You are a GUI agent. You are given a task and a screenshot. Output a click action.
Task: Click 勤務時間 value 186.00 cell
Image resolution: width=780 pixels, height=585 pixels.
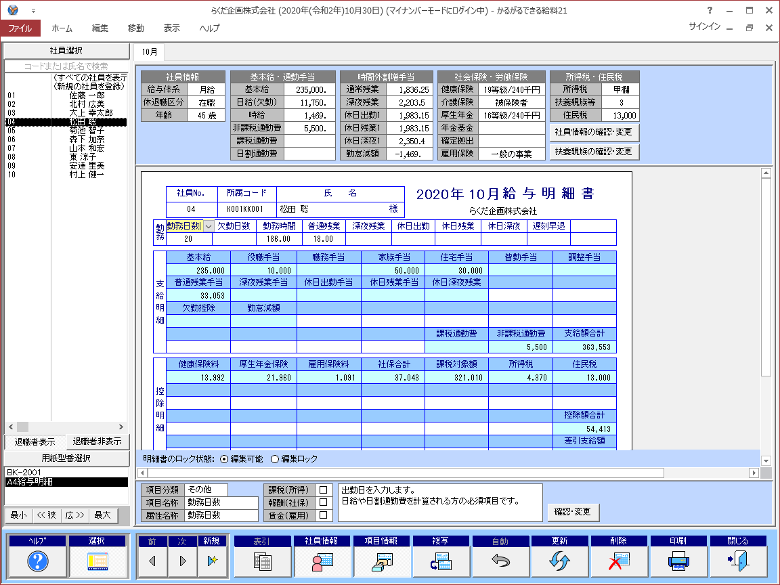point(278,239)
